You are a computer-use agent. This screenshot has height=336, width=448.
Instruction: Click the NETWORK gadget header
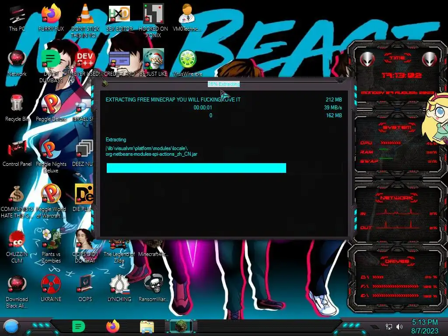coord(397,198)
